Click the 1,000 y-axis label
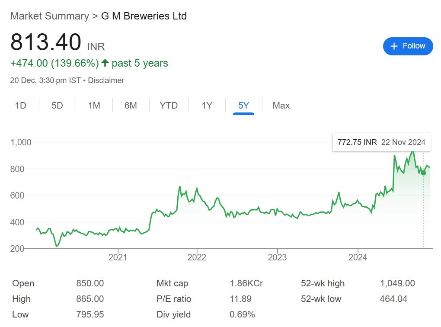 pyautogui.click(x=21, y=142)
